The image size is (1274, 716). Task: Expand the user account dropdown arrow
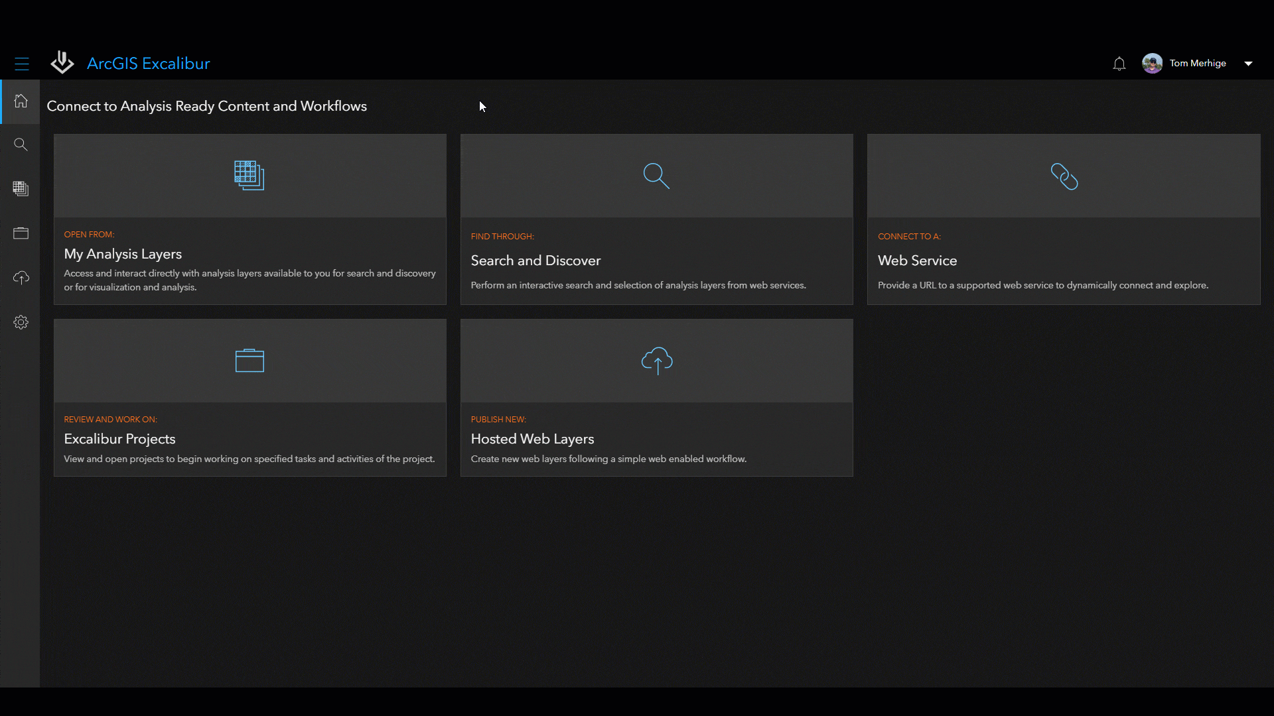(x=1248, y=64)
